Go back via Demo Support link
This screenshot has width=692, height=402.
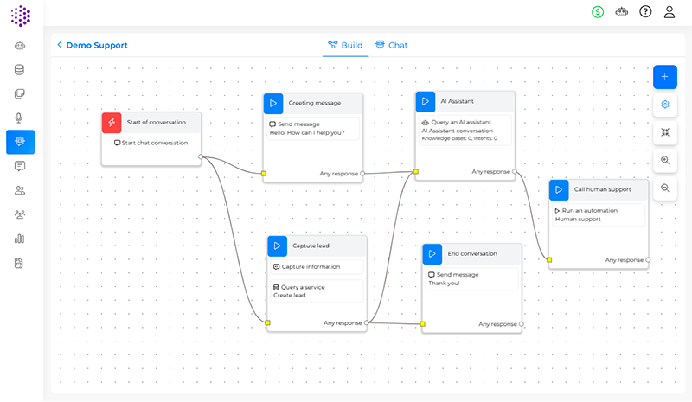click(x=92, y=45)
